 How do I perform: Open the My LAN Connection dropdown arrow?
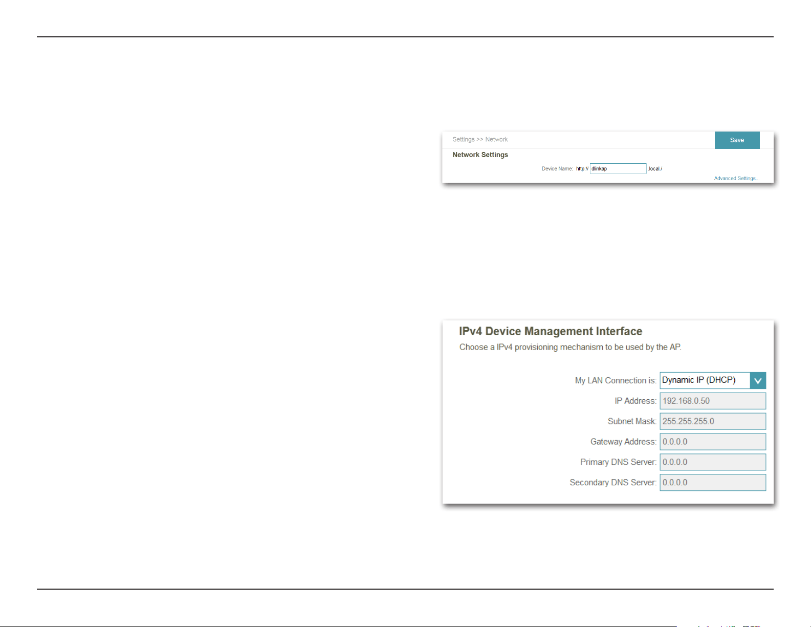click(758, 380)
